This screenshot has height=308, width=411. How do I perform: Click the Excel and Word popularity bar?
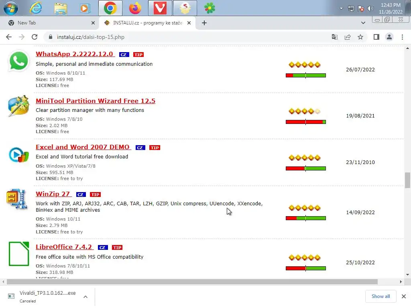tap(305, 168)
